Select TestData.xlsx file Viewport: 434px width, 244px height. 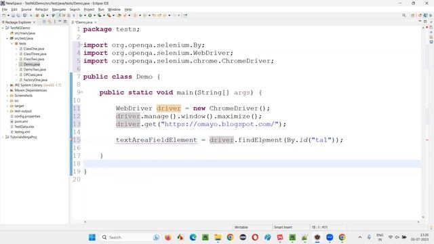24,127
